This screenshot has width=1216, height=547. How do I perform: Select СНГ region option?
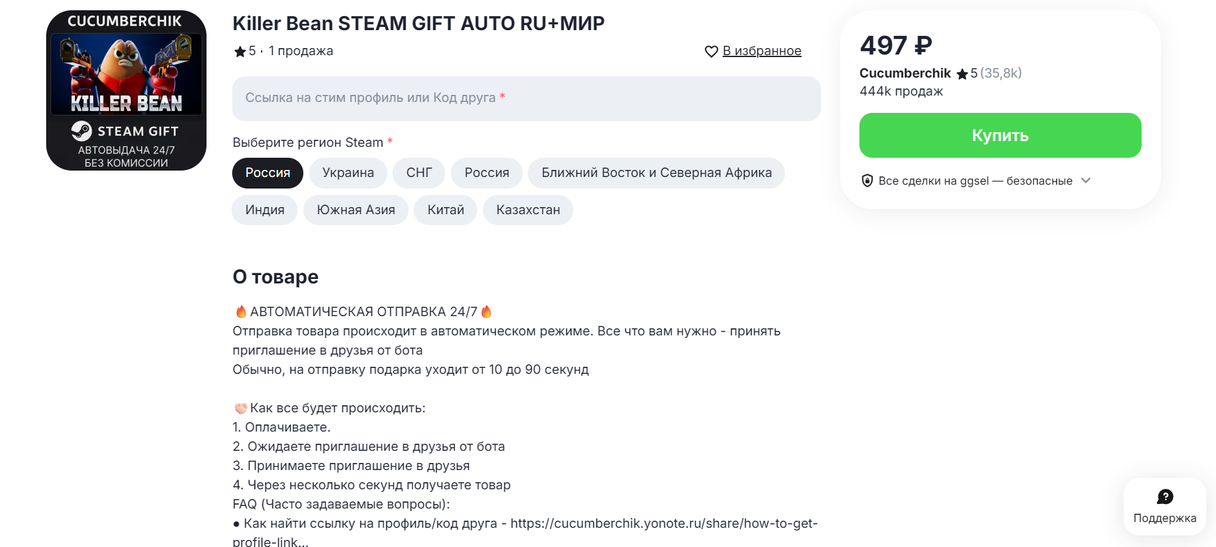tap(419, 173)
